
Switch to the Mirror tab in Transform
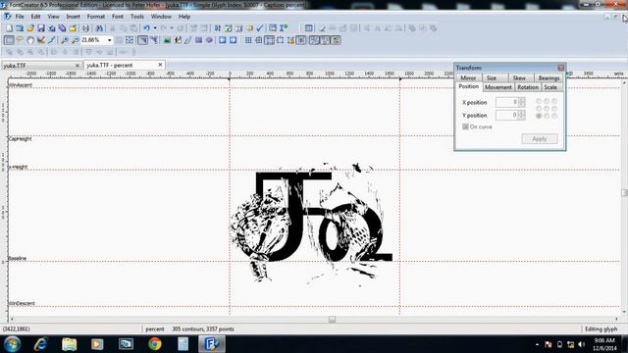tap(468, 77)
